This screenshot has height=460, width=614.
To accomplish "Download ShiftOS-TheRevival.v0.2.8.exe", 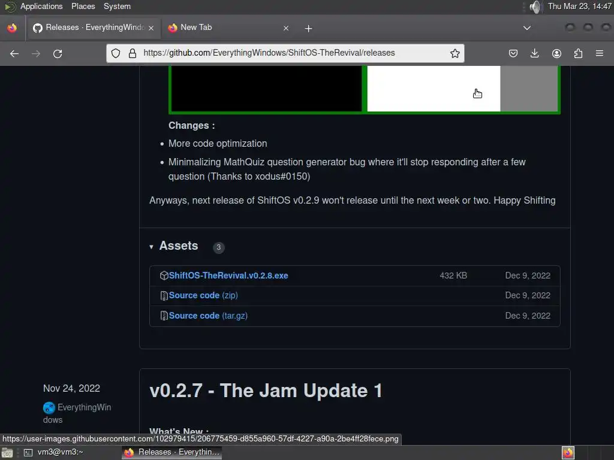I will (x=228, y=276).
